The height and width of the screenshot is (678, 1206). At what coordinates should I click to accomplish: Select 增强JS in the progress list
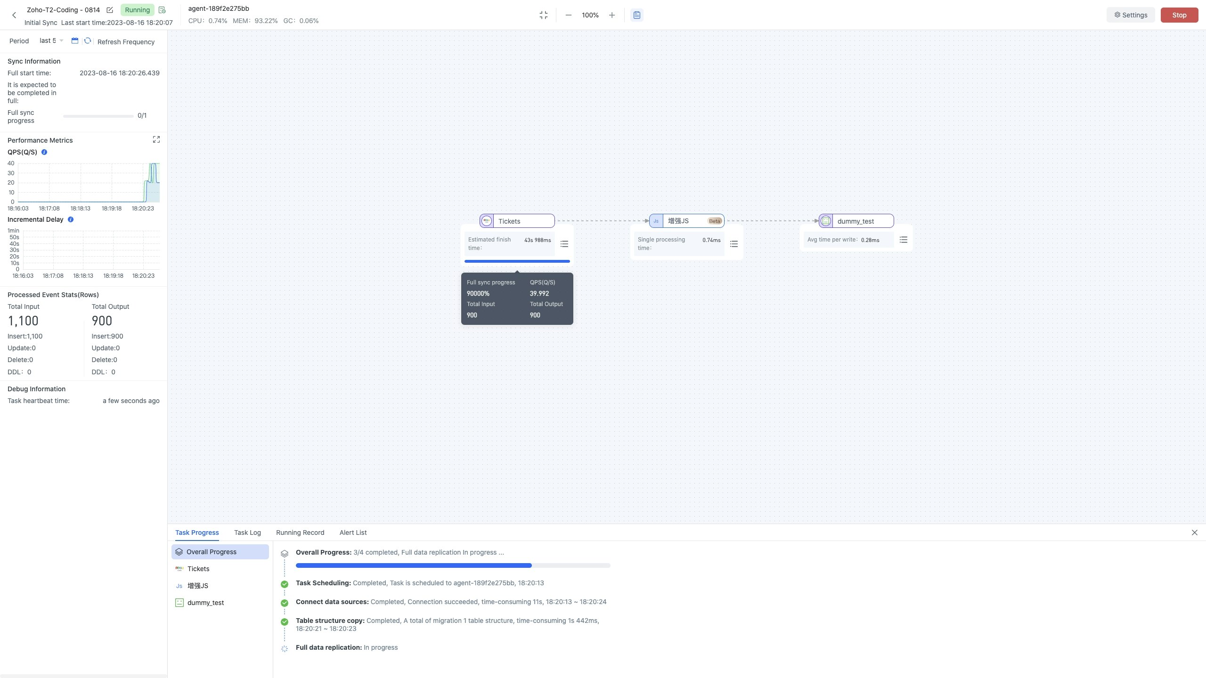tap(220, 586)
